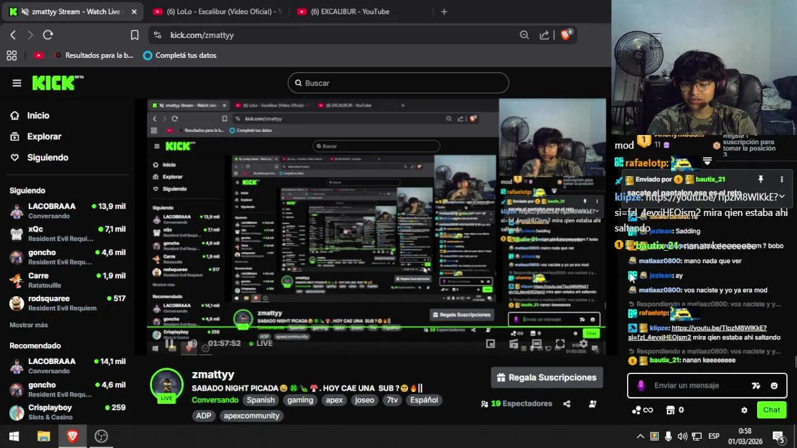Pin icon on the pinned message

(760, 179)
